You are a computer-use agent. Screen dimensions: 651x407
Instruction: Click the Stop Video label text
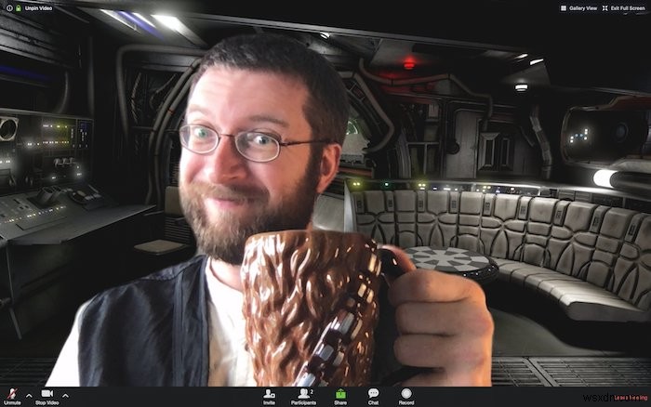(x=46, y=403)
